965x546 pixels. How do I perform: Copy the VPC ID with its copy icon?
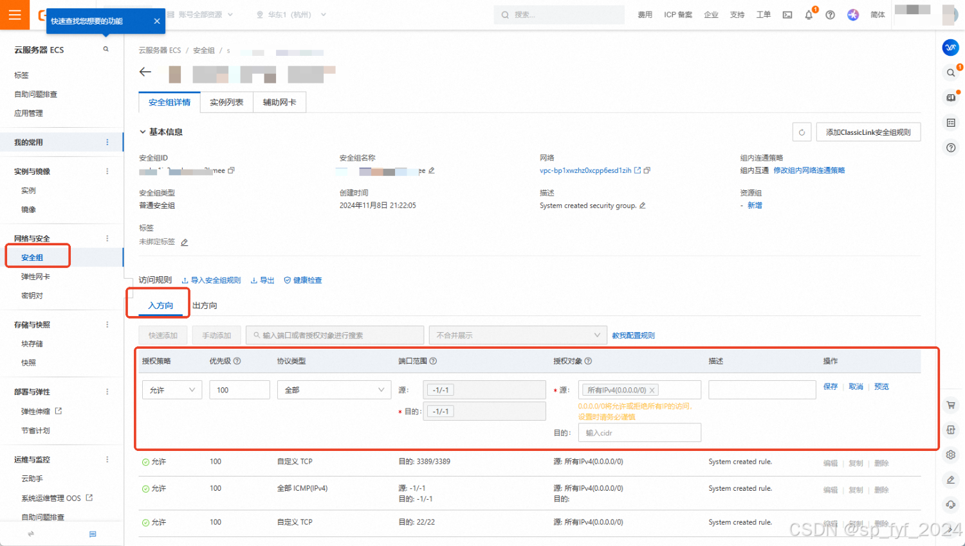click(647, 170)
